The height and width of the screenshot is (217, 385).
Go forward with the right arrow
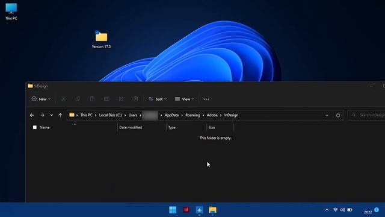coord(42,115)
